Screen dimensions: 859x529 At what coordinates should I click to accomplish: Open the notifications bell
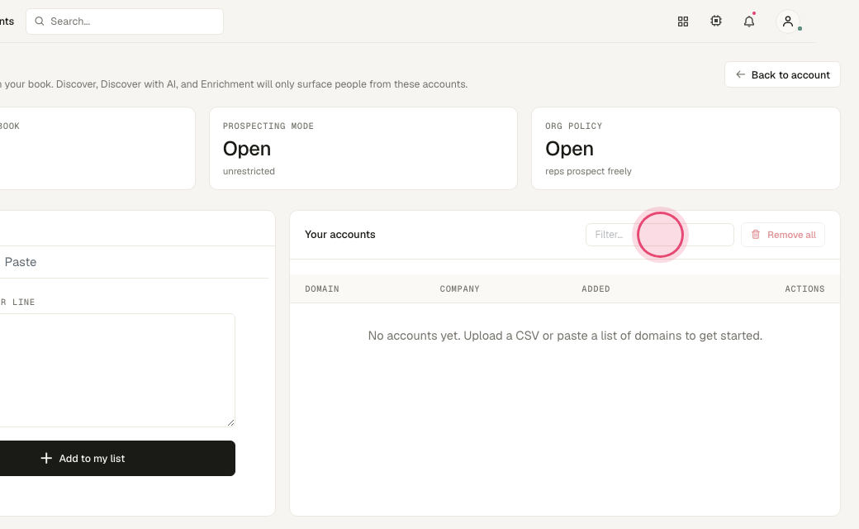tap(749, 21)
